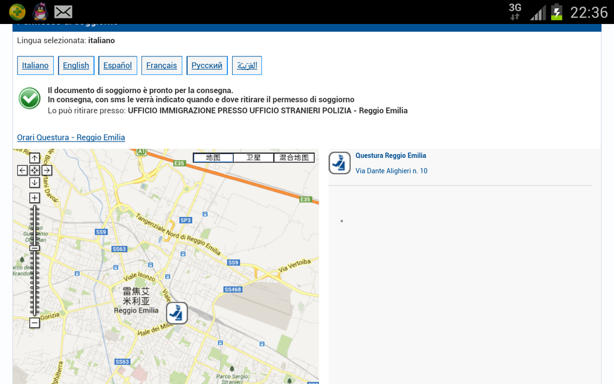Select Arabic language button
614x384 pixels.
click(247, 65)
